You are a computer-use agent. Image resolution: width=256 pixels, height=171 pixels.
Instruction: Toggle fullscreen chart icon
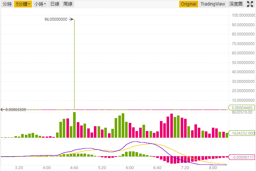250,4
